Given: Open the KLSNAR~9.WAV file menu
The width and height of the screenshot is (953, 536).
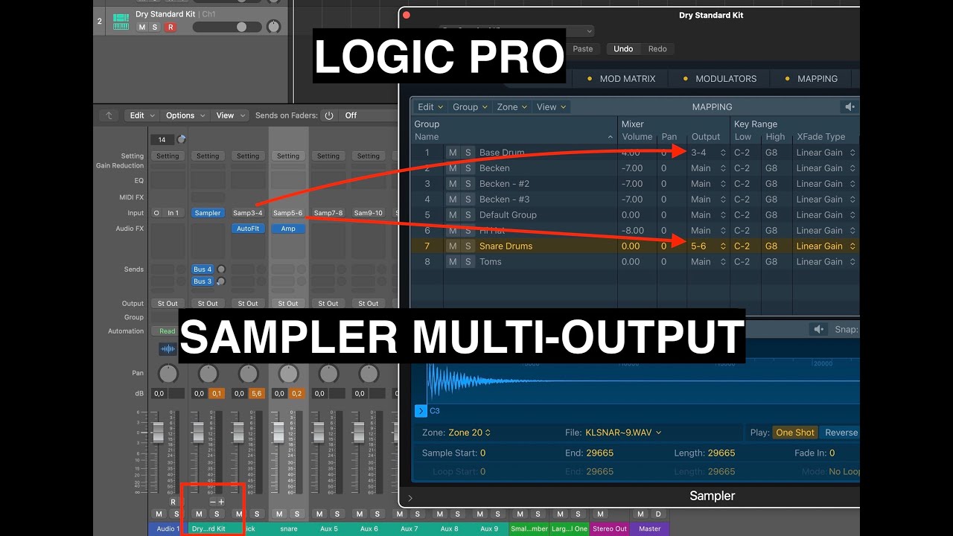Looking at the screenshot, I should [623, 433].
